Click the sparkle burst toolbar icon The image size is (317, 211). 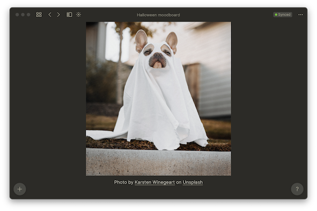click(x=78, y=14)
